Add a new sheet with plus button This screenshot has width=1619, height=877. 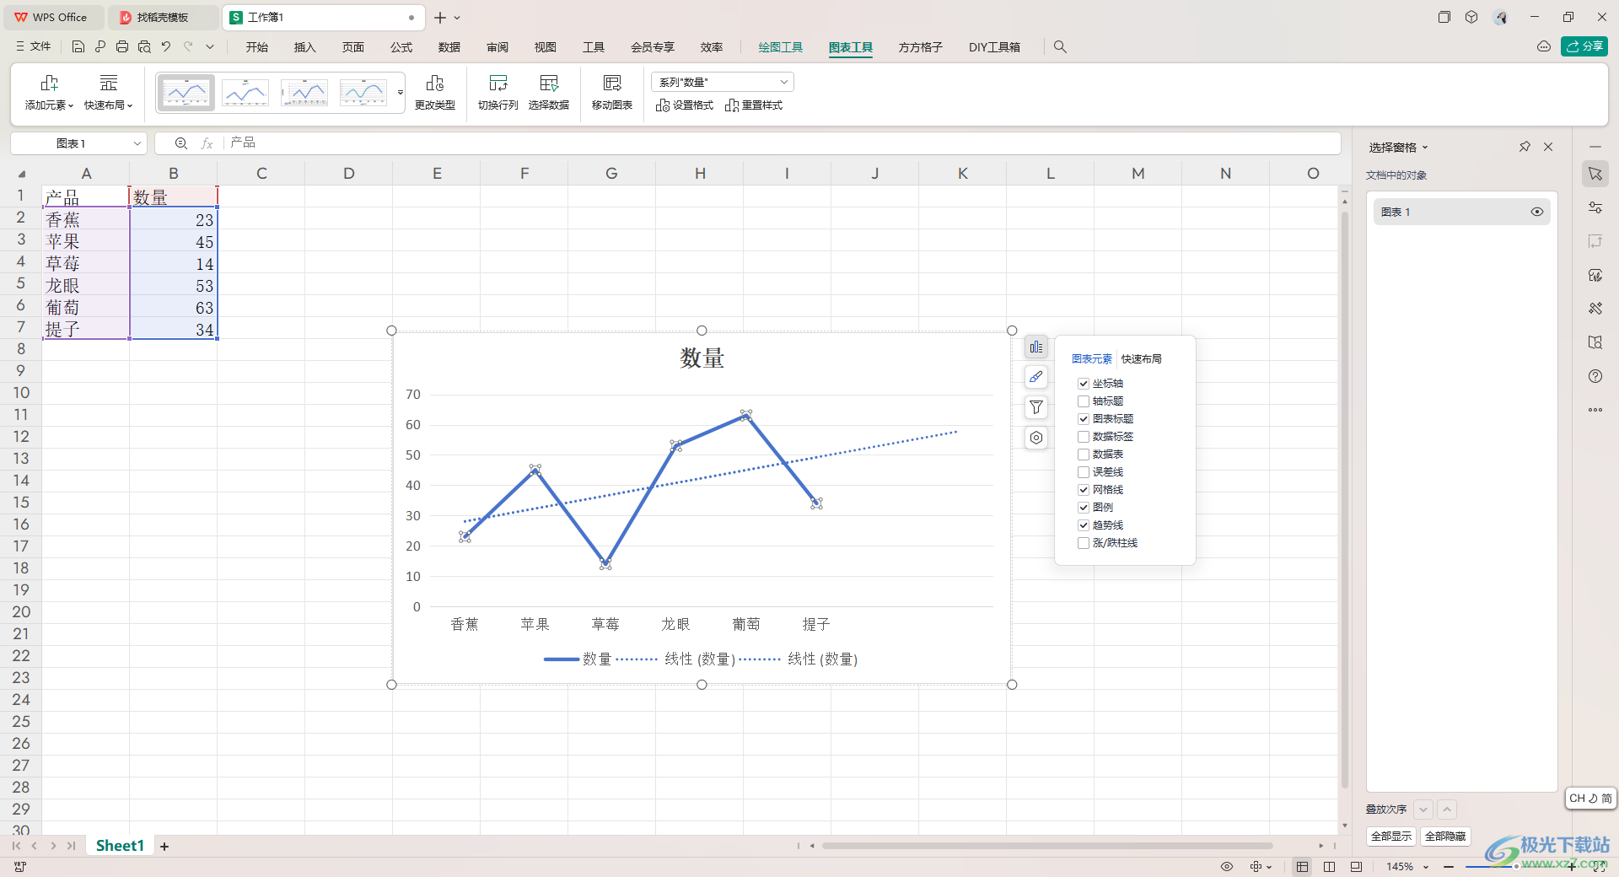[164, 847]
